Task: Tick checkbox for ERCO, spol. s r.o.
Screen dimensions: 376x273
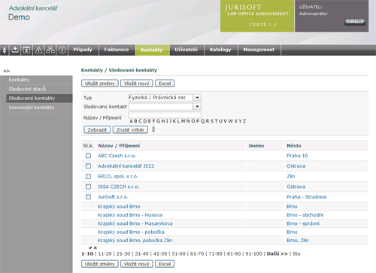Action: (x=88, y=176)
